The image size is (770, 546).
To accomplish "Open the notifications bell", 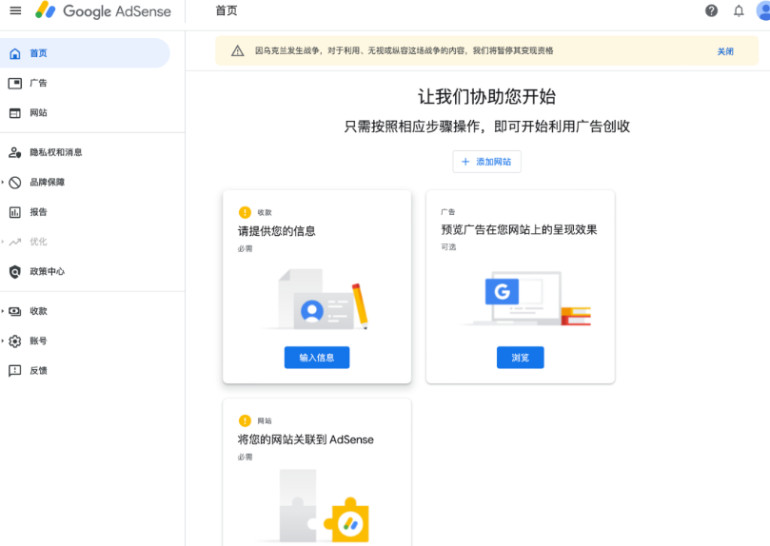I will 739,10.
